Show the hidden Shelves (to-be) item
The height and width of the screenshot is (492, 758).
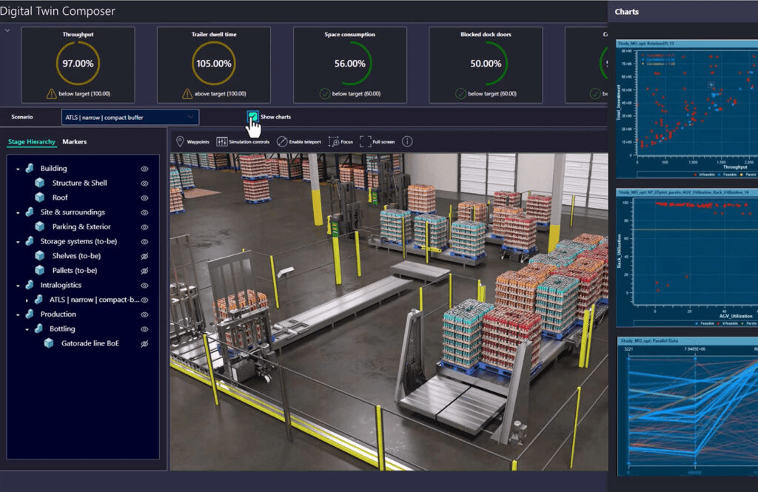(144, 256)
